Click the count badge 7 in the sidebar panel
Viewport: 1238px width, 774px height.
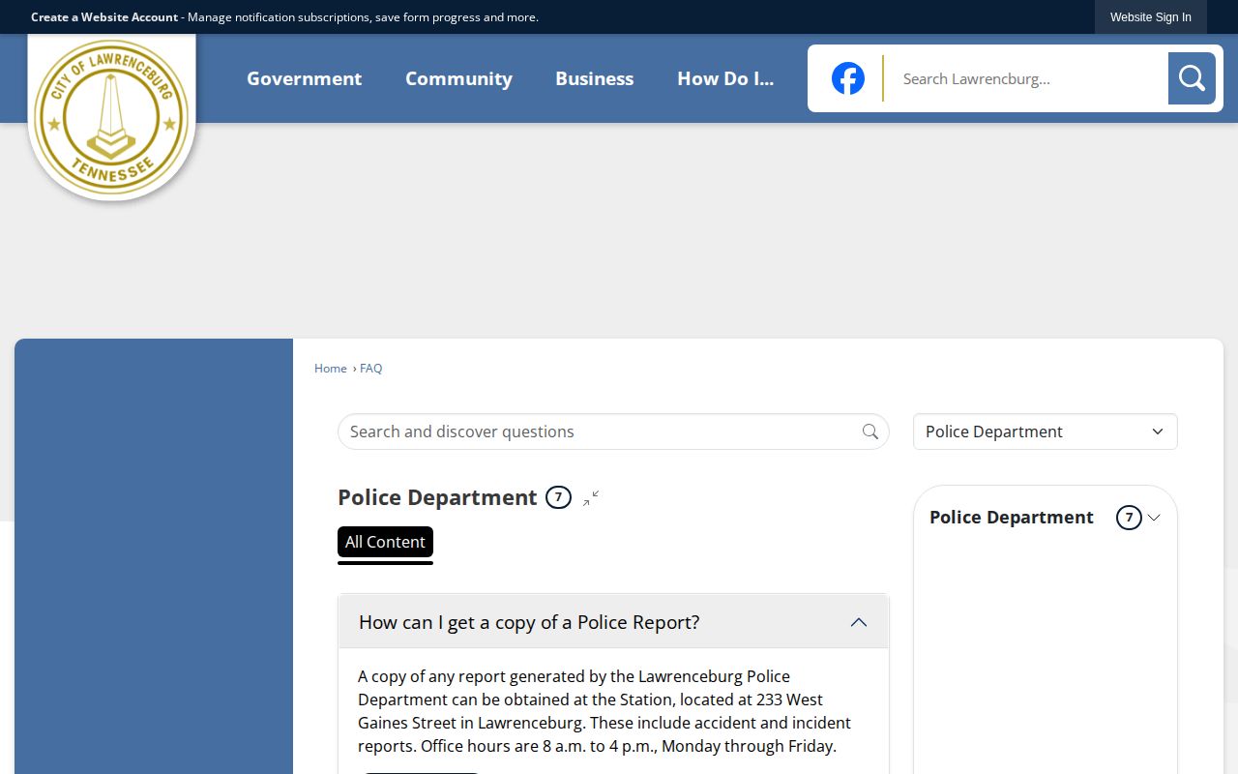click(x=1129, y=518)
